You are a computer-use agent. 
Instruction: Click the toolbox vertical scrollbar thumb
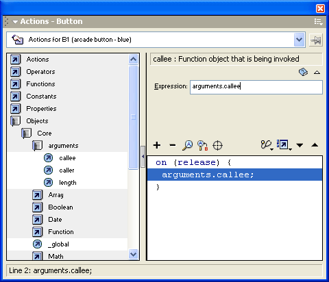click(134, 117)
